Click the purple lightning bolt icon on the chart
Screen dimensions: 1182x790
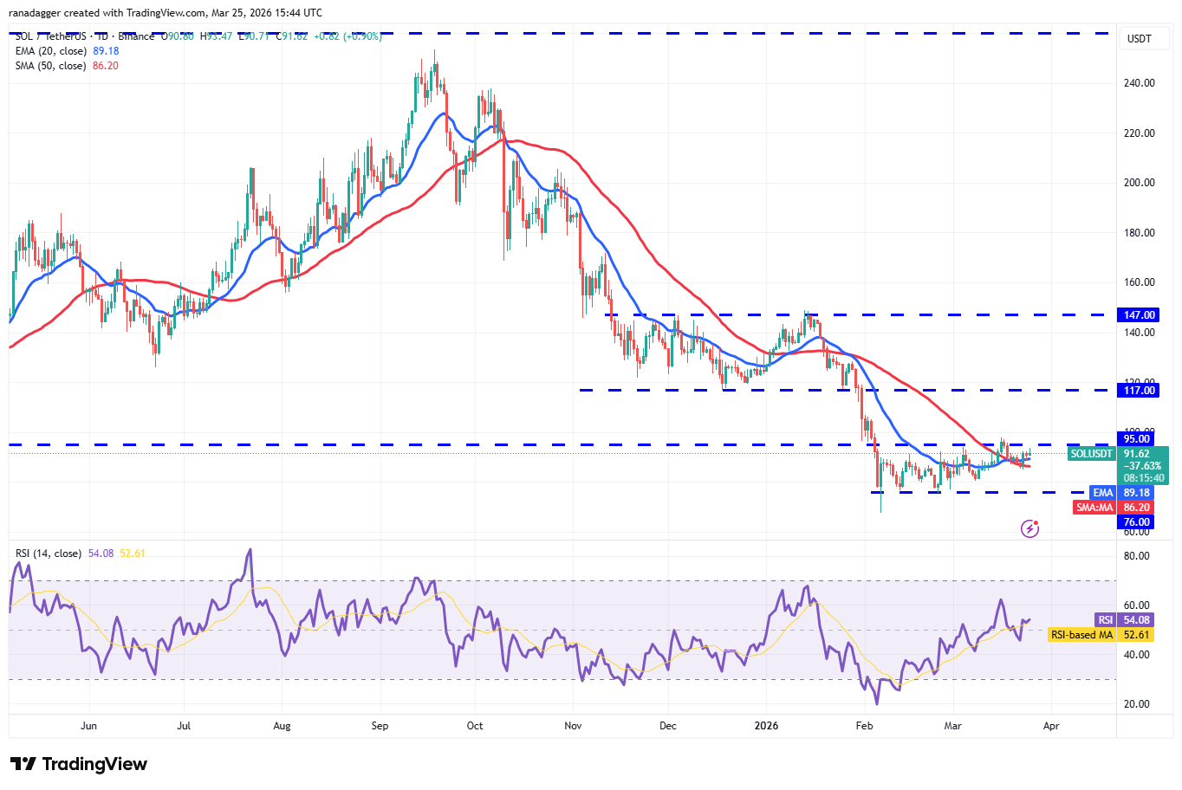click(1029, 528)
